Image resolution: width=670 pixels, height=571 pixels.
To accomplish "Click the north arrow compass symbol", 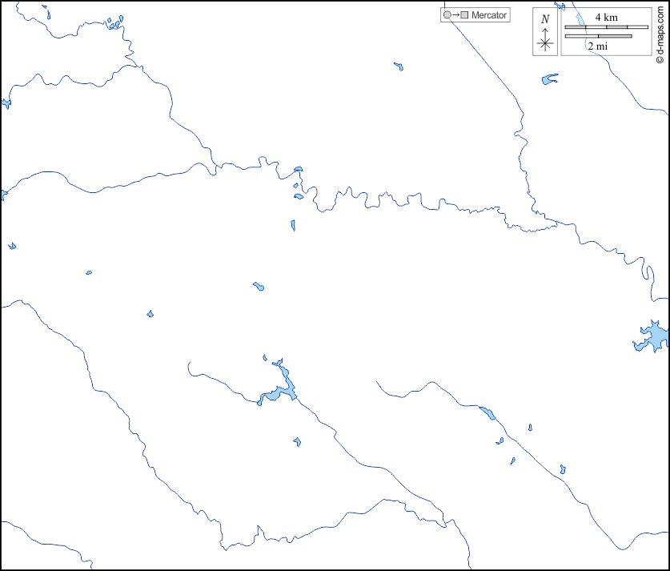I will click(x=545, y=36).
